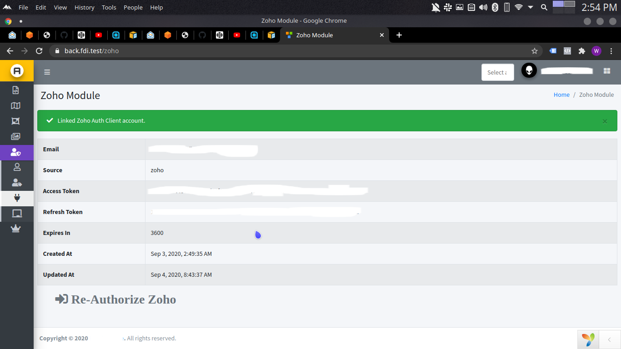
Task: Click the Updated At date Sep 4, 2020
Action: [x=181, y=274]
